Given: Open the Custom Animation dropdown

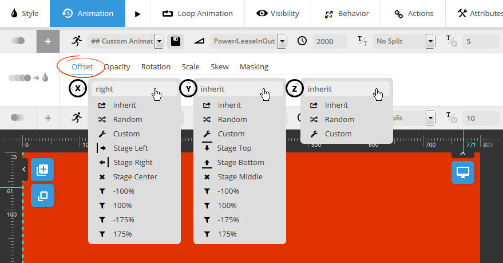Looking at the screenshot, I should tap(159, 41).
